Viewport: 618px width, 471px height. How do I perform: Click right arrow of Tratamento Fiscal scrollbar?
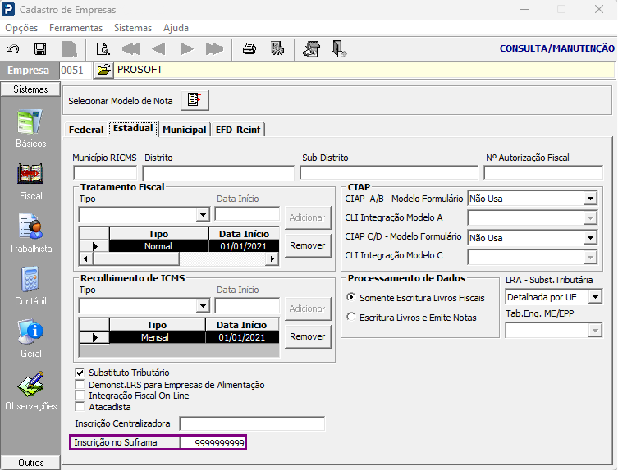pos(272,259)
